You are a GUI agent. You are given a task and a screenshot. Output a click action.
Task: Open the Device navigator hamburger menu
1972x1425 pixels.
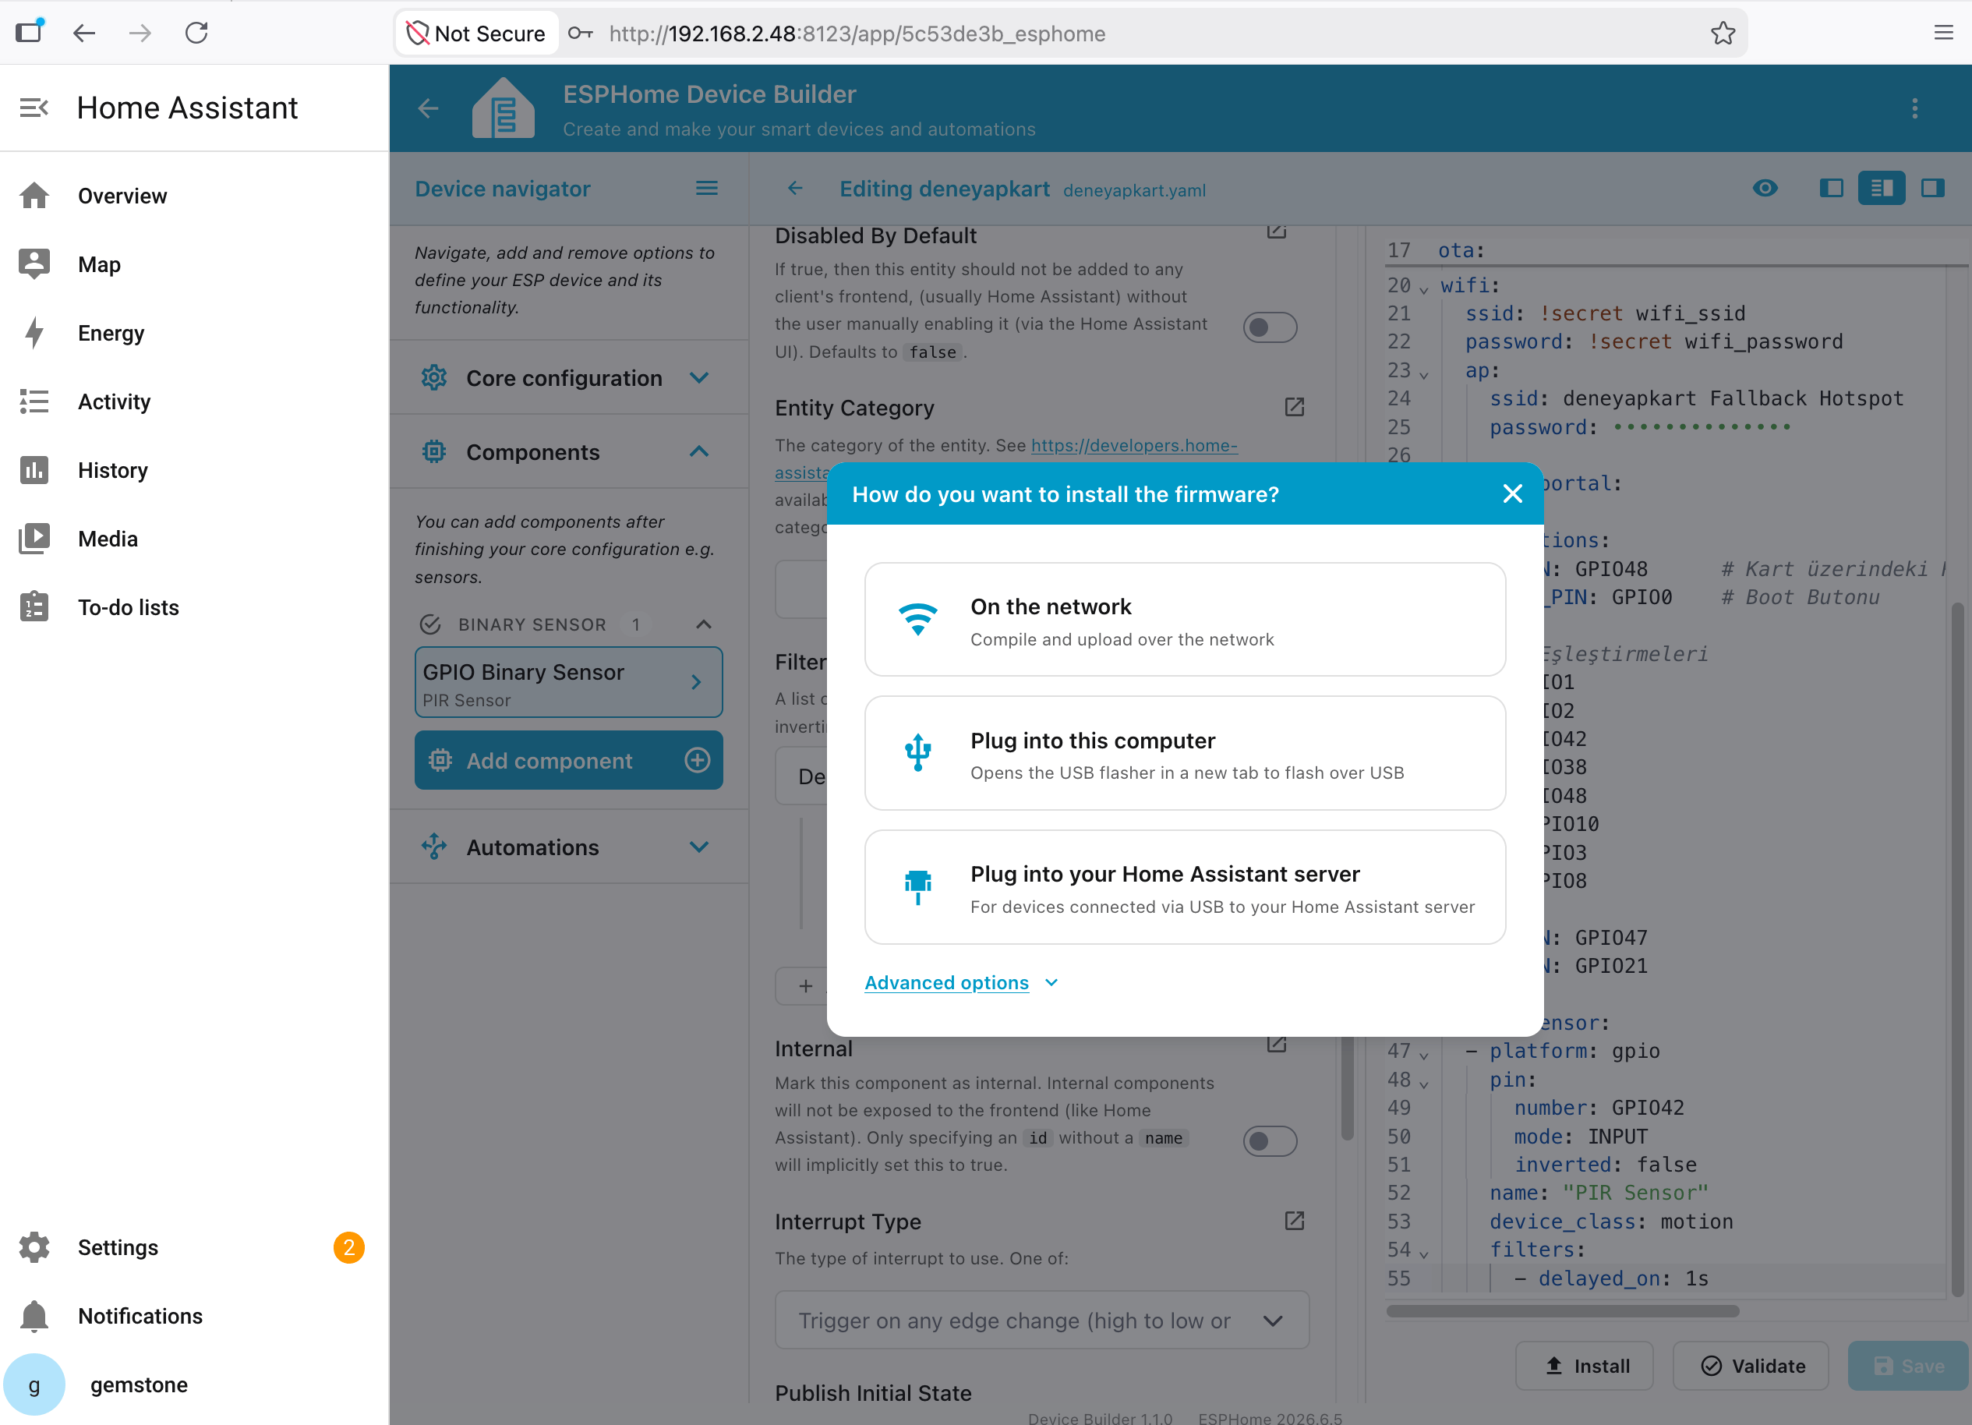point(706,188)
